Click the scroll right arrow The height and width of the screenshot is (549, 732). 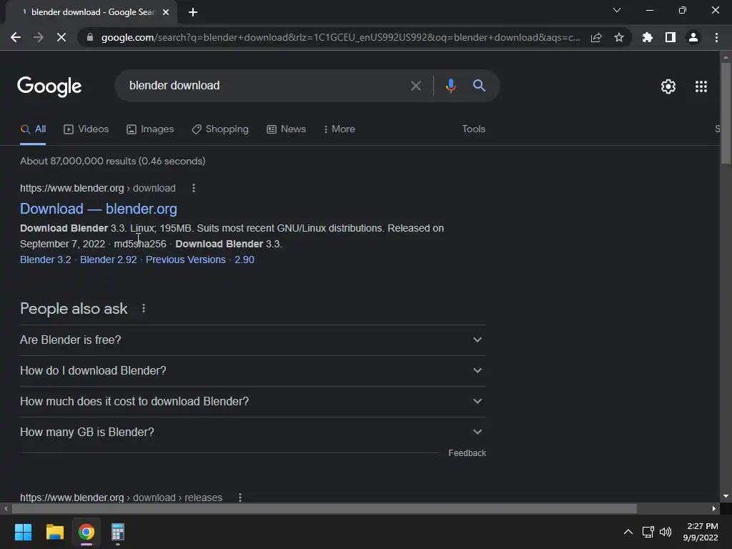tap(714, 508)
